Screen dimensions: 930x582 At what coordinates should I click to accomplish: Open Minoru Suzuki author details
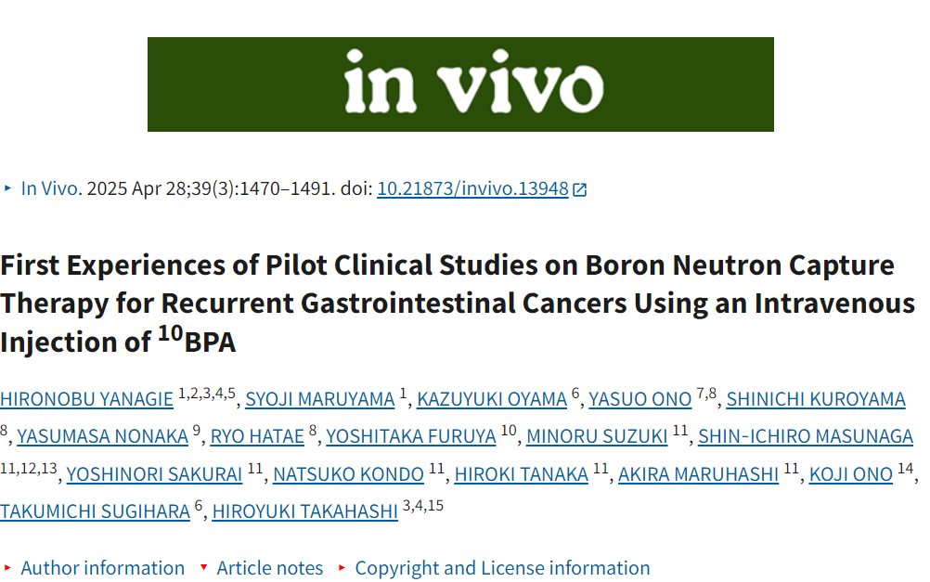click(x=597, y=436)
